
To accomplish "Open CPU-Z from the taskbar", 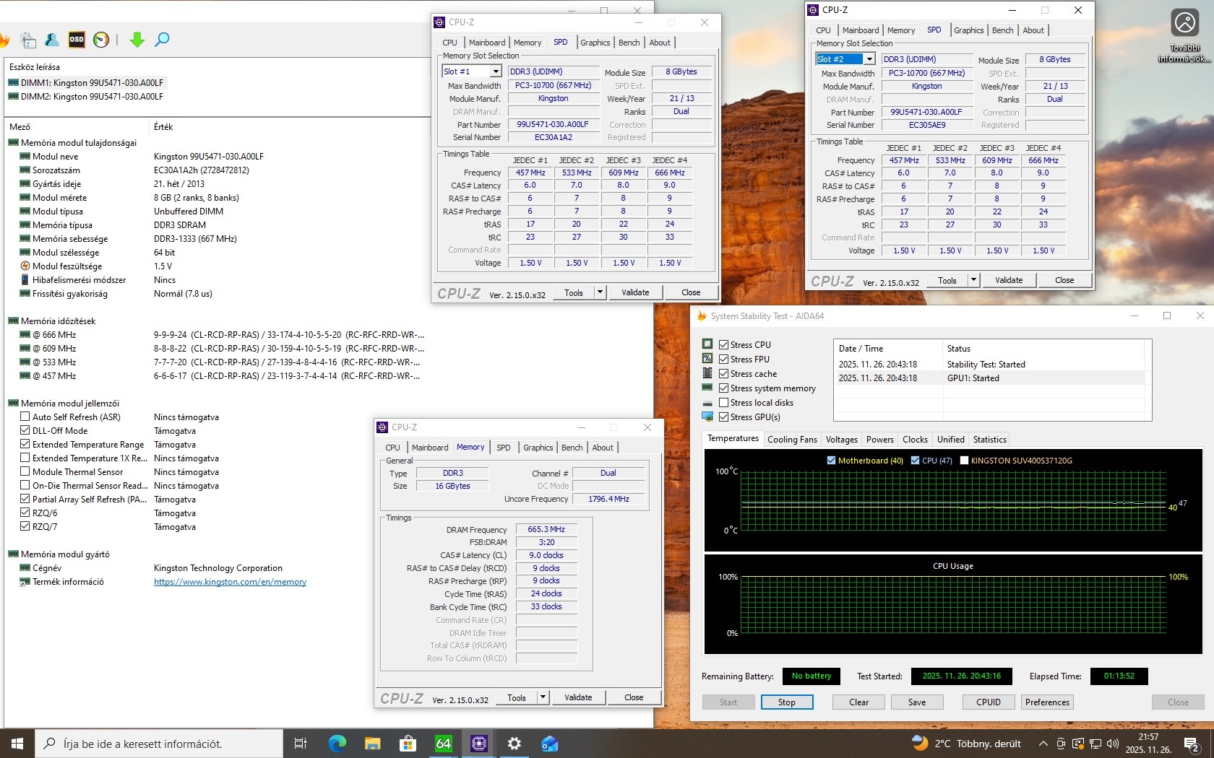I will (478, 744).
